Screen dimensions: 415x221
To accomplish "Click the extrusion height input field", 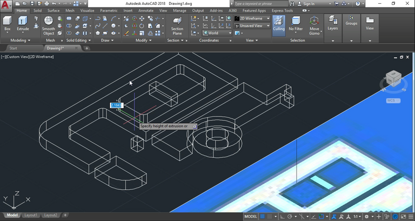I will [x=117, y=105].
